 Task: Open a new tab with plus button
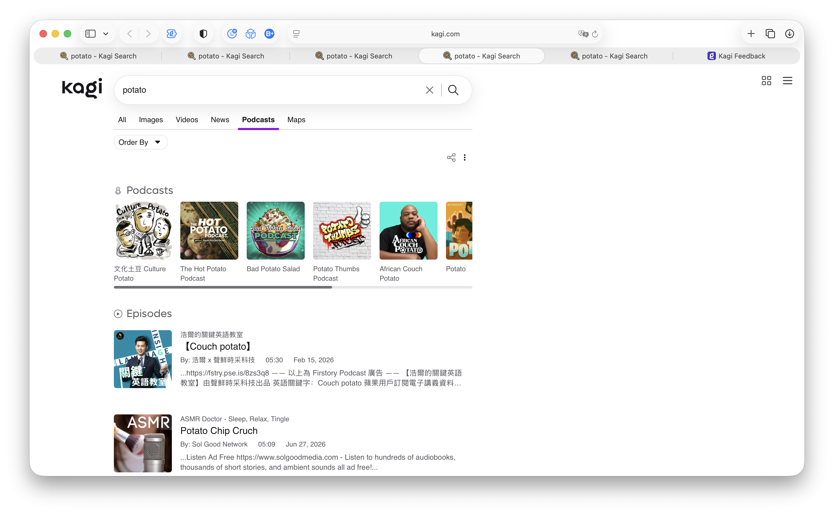click(x=751, y=34)
